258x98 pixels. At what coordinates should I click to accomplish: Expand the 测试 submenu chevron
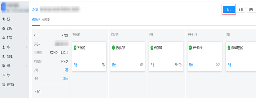pos(26,47)
